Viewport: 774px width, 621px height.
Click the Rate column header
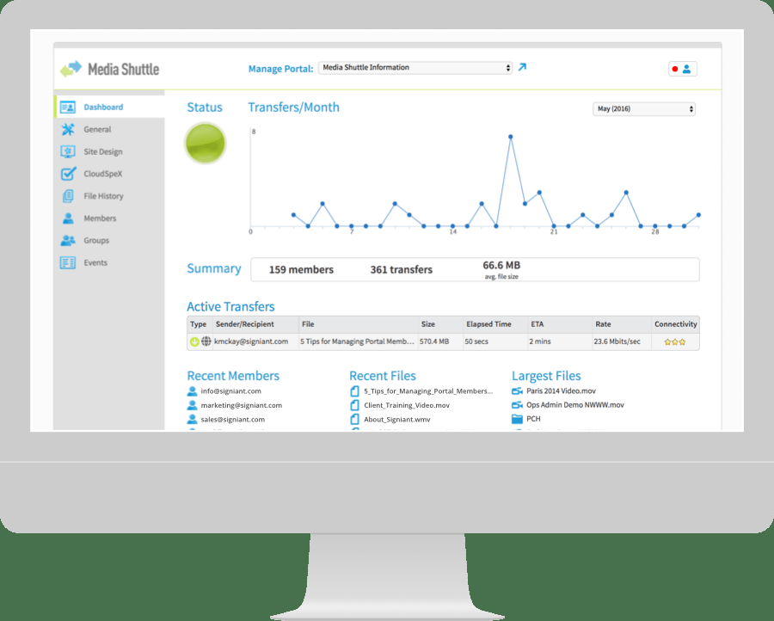click(x=603, y=324)
